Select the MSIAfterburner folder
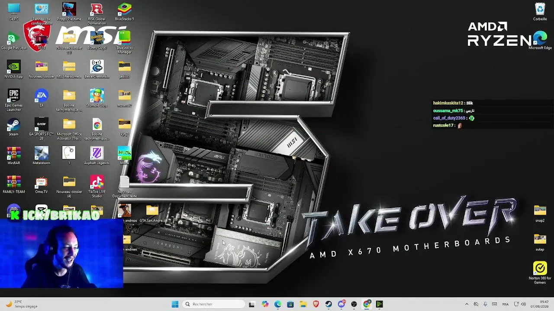The height and width of the screenshot is (311, 554). 69,70
